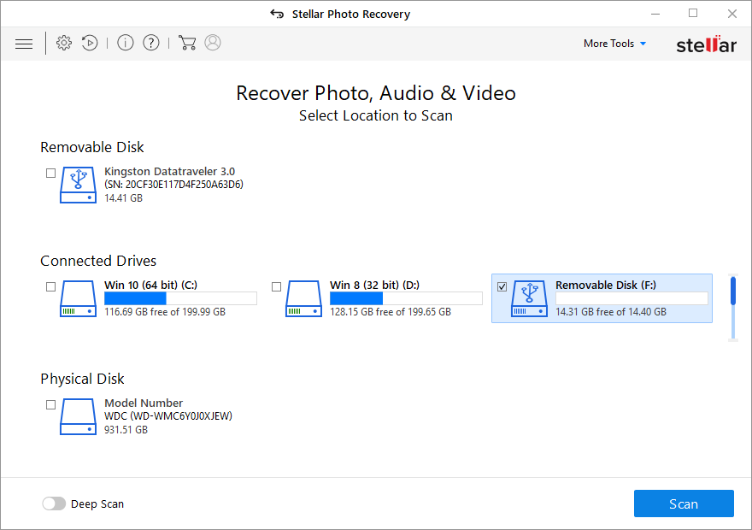Viewport: 752px width, 530px height.
Task: Click the Stellar logo
Action: click(x=706, y=43)
